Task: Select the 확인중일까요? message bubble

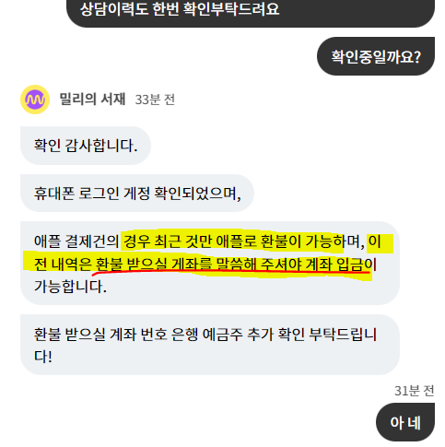Action: click(376, 56)
